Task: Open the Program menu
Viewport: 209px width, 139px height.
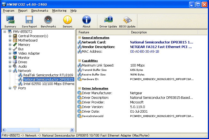Action: (x=9, y=11)
